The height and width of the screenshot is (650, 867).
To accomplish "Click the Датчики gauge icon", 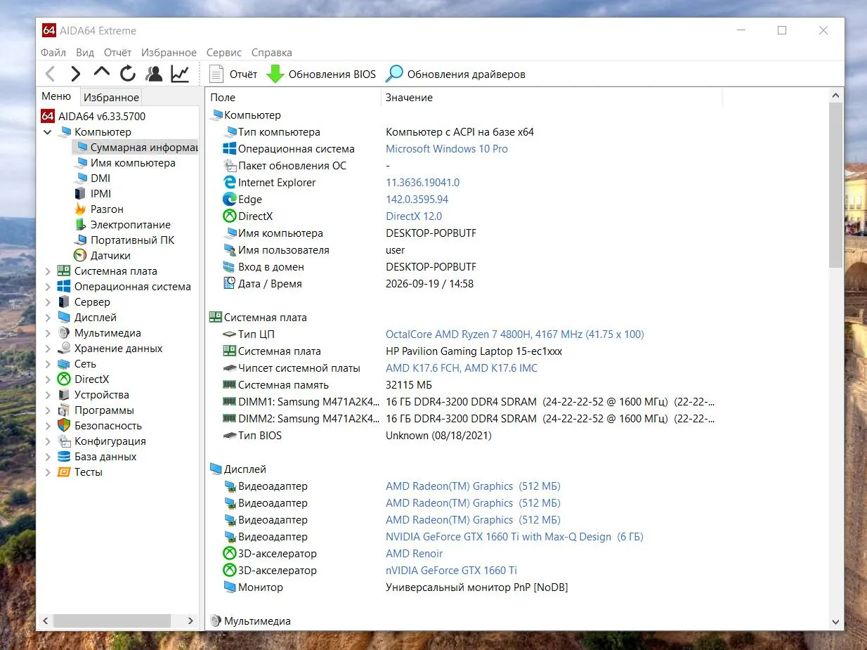I will pos(80,256).
